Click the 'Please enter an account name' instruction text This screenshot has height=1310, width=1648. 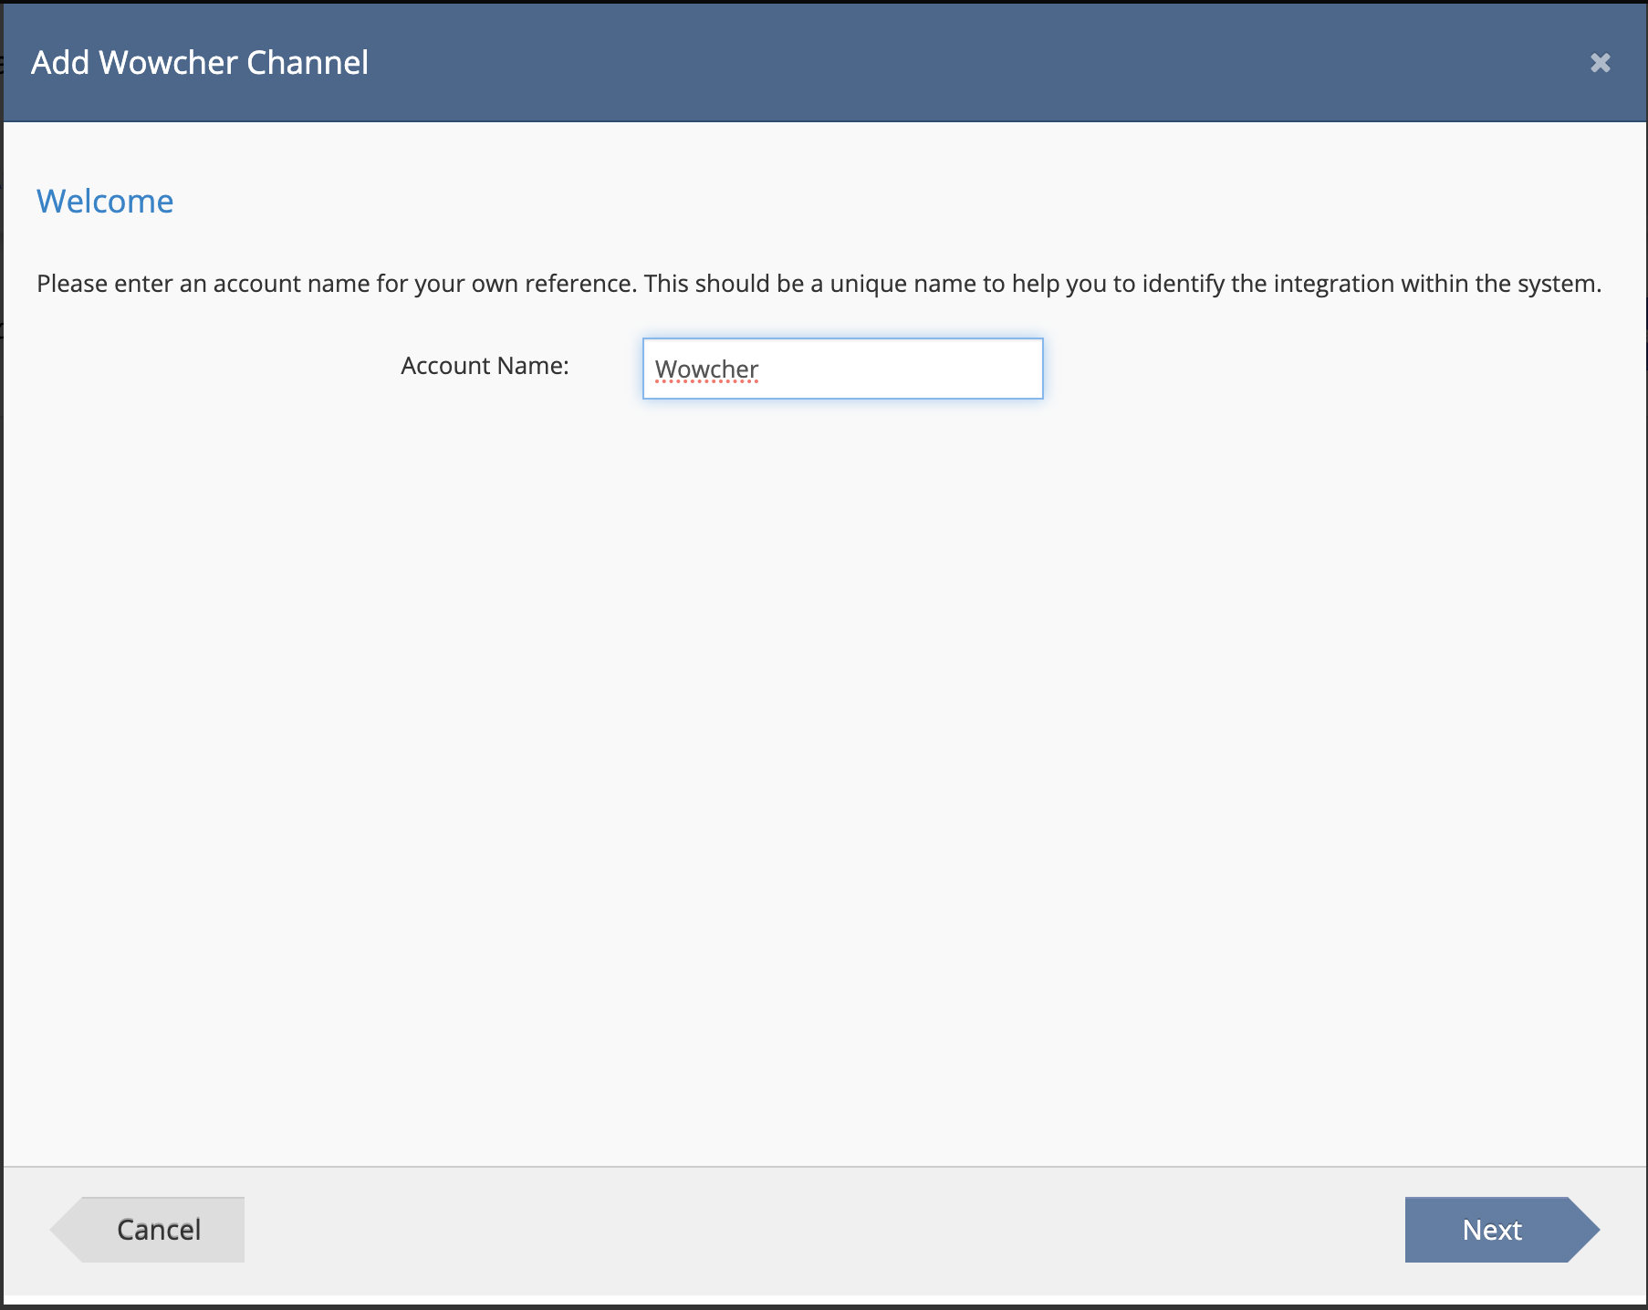(x=819, y=284)
